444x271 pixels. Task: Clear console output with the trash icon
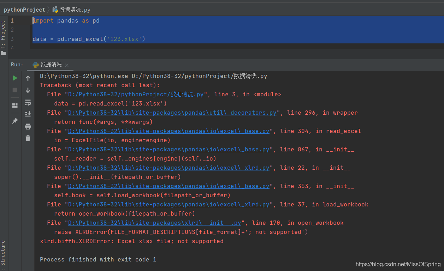point(28,138)
